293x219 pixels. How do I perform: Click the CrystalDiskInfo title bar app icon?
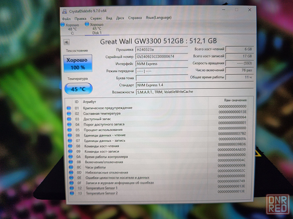(65, 11)
